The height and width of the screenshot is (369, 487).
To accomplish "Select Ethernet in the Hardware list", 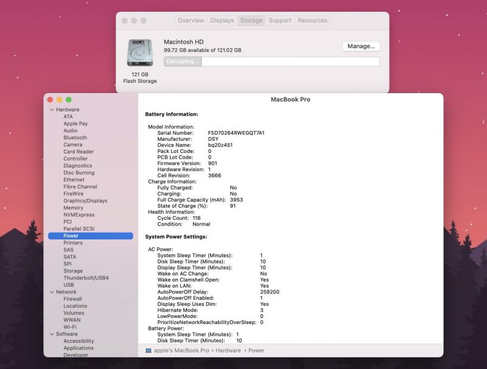I will (74, 180).
